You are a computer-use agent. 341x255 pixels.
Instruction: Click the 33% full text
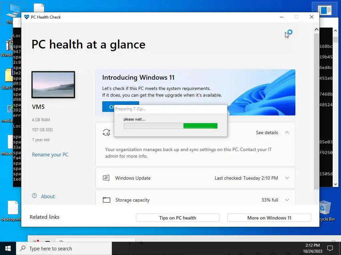270,200
